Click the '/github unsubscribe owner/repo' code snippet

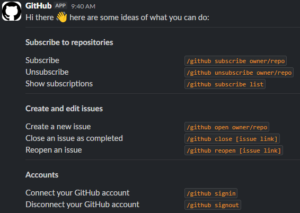click(239, 73)
